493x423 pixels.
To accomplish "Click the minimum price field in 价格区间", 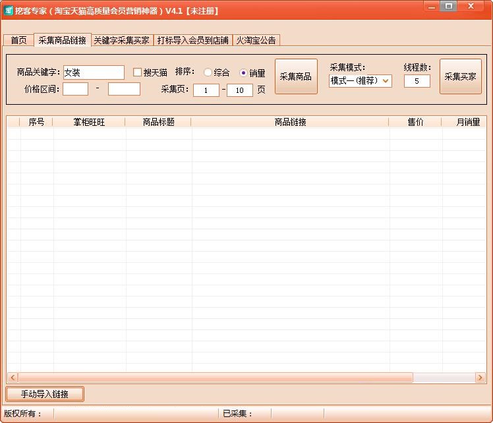I will pyautogui.click(x=75, y=89).
